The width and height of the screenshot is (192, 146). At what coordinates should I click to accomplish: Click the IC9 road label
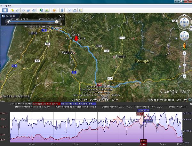tap(107, 51)
